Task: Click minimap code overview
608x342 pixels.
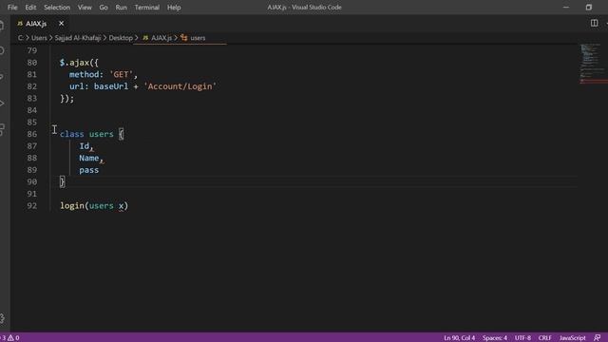Action: 593,64
